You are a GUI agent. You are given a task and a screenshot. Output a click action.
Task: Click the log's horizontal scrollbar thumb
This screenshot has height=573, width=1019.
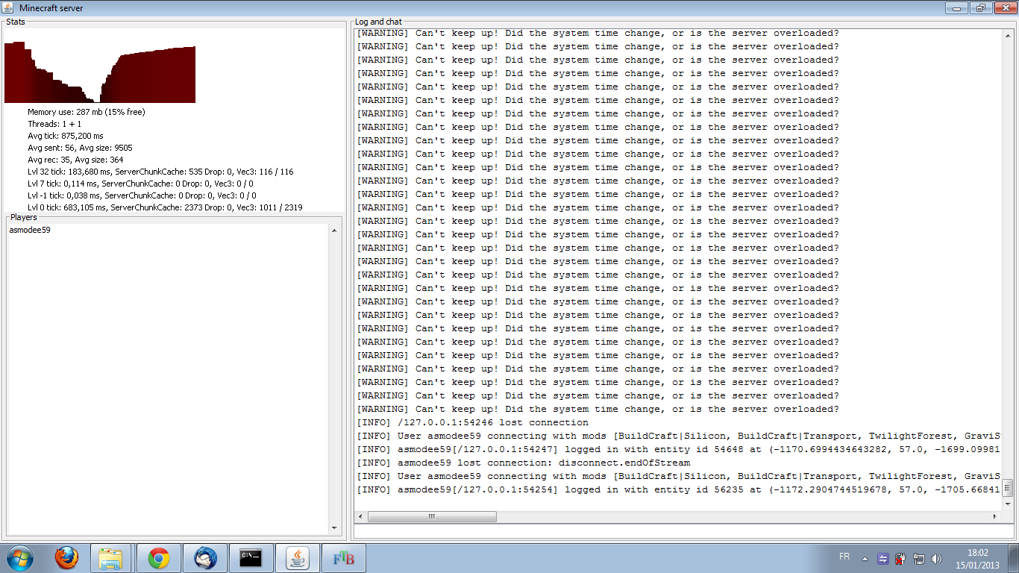tap(432, 516)
